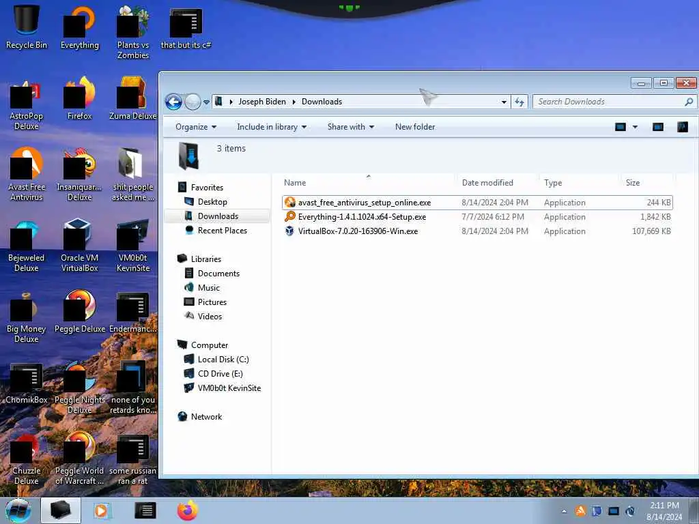
Task: Open Avast Free Antivirus desktop icon
Action: (27, 174)
